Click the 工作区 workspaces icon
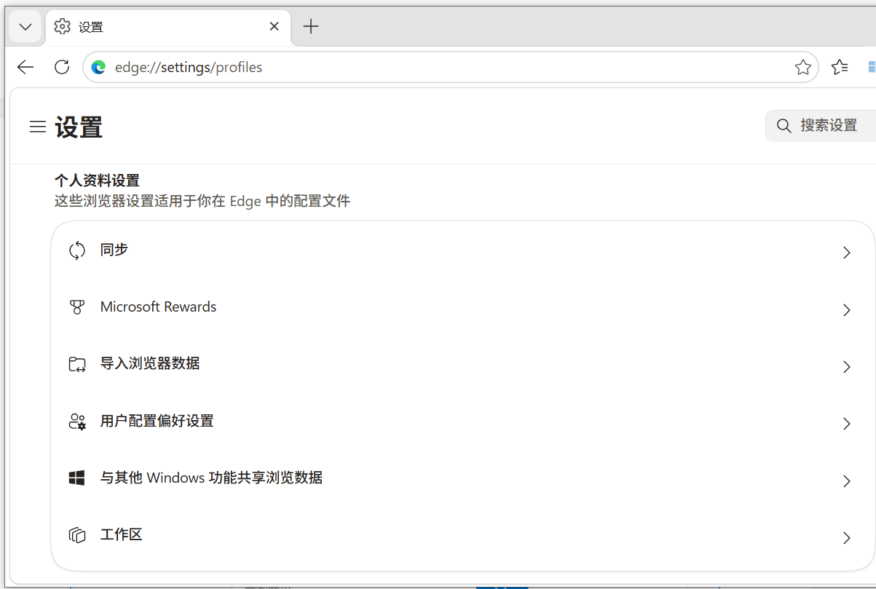Image resolution: width=876 pixels, height=589 pixels. click(x=77, y=535)
